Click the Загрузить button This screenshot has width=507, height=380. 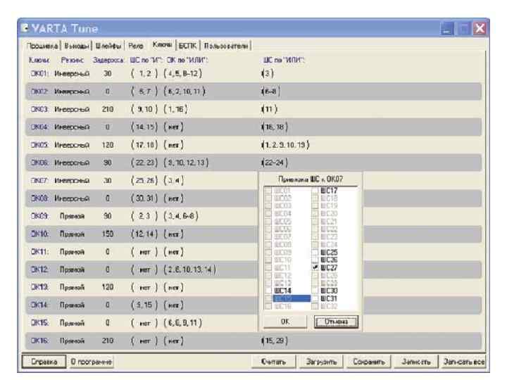[321, 362]
